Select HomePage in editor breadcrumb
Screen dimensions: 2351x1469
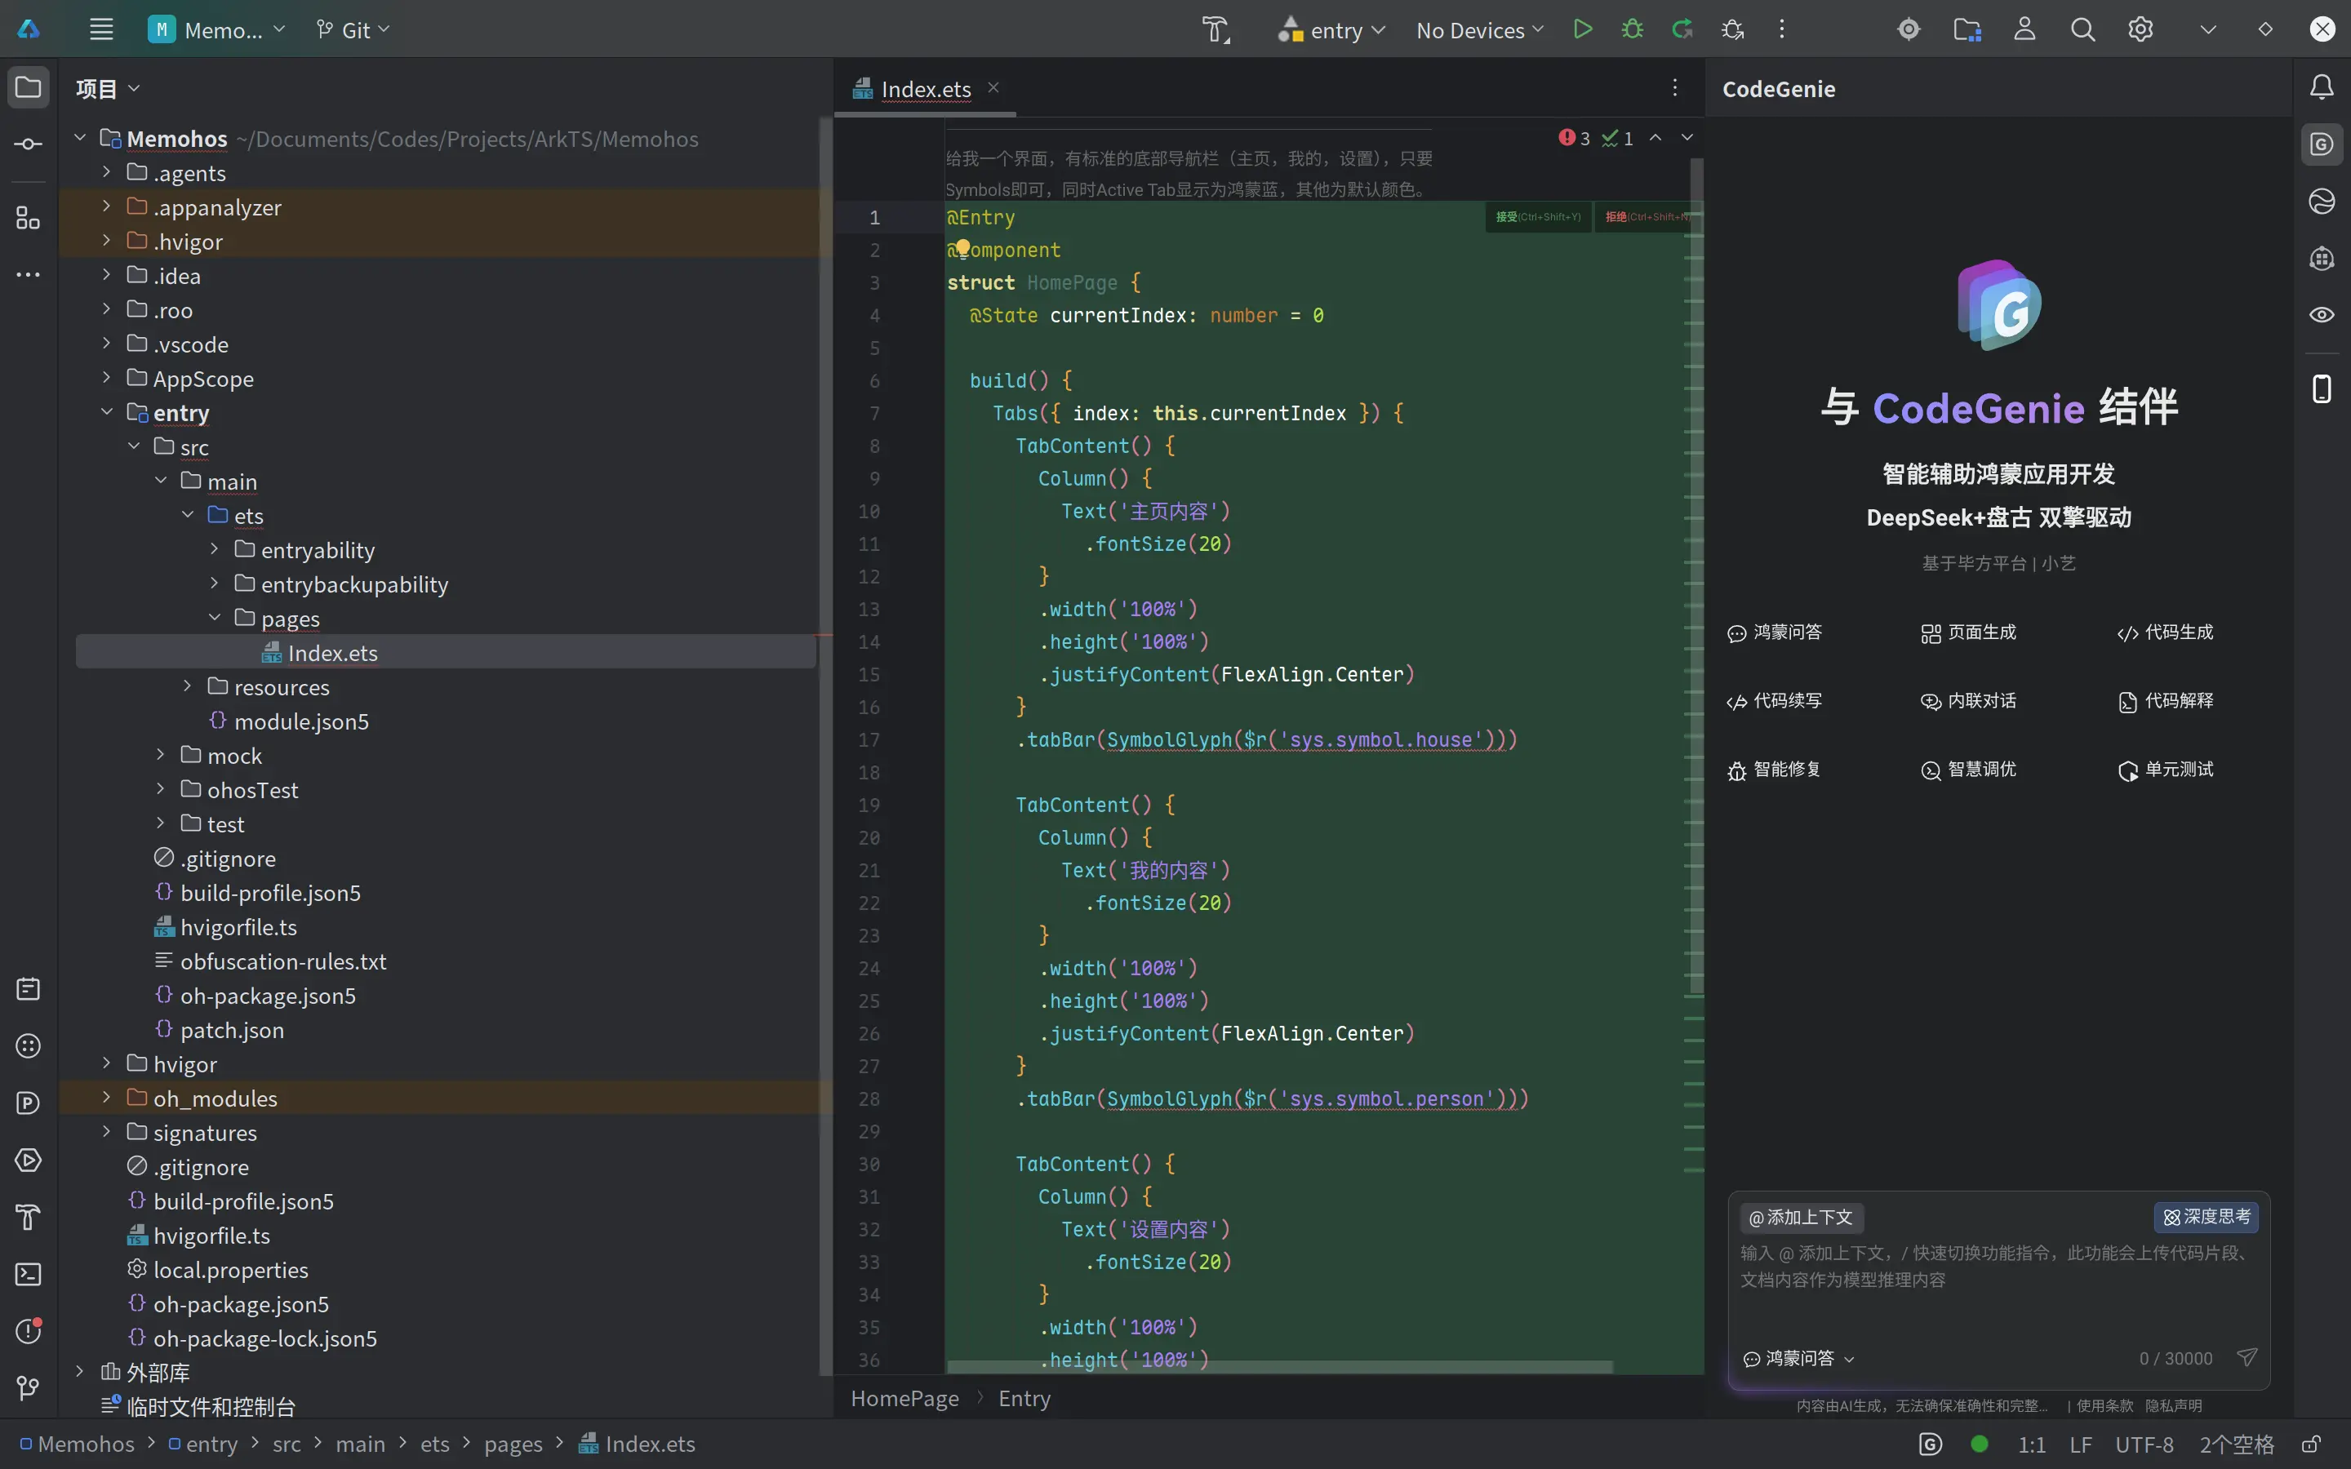pos(904,1398)
